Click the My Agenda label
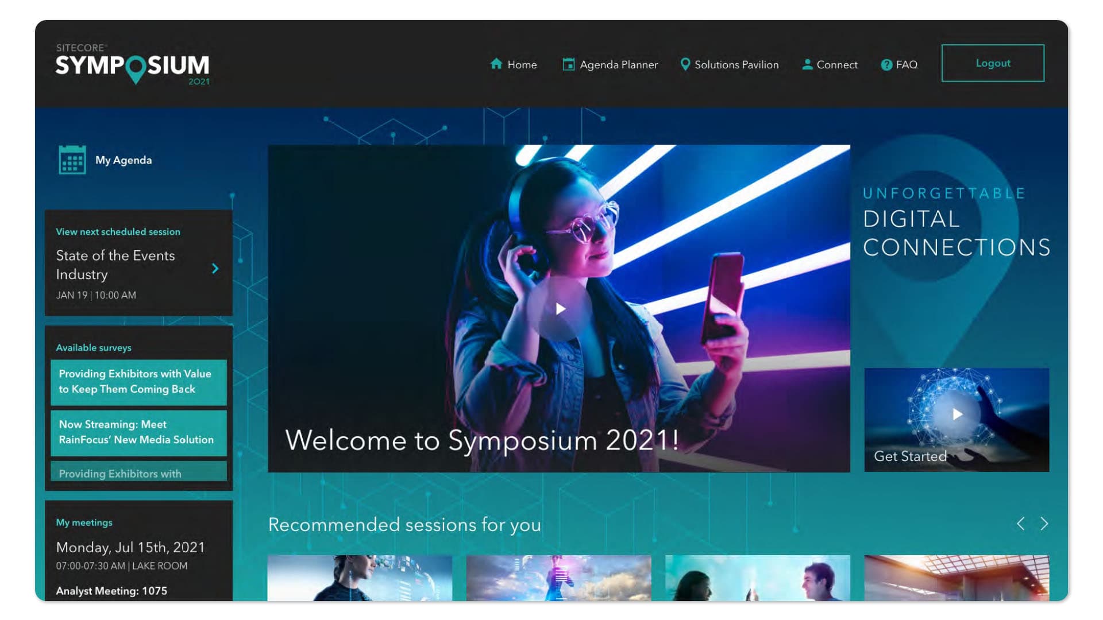The image size is (1103, 620). click(x=124, y=160)
